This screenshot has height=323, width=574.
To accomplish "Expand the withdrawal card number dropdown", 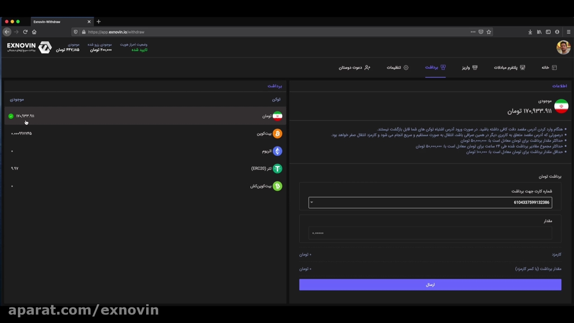I will [312, 202].
